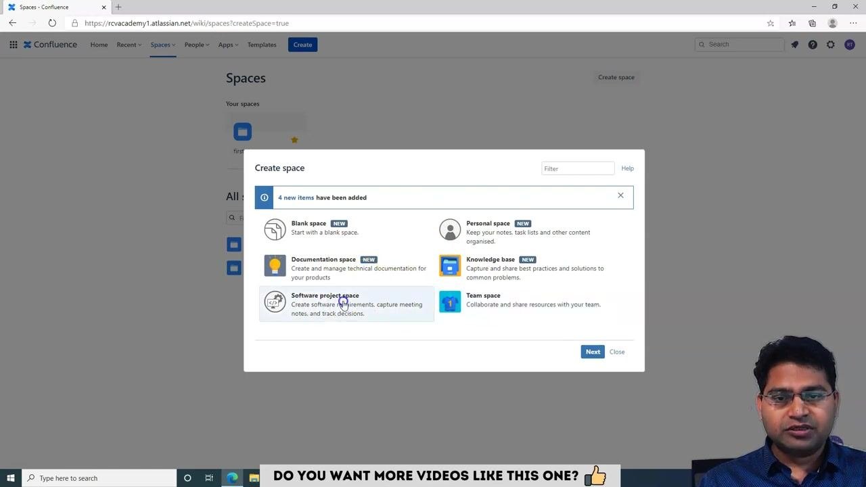
Task: Select the Personal space icon
Action: (450, 229)
